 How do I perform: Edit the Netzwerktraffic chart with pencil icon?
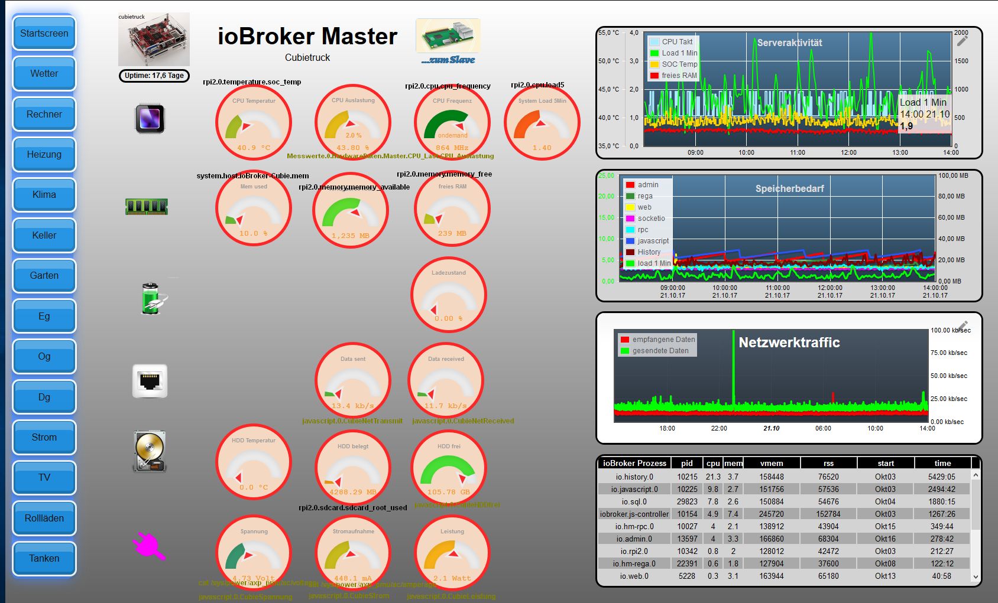tap(963, 325)
